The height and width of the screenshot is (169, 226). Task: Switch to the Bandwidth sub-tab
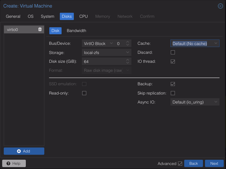(76, 30)
